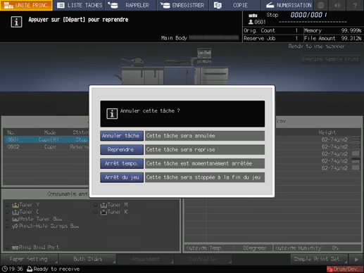Click the Drum/Dev. warning indicator
Viewport: 364px width, 273px height.
345,269
